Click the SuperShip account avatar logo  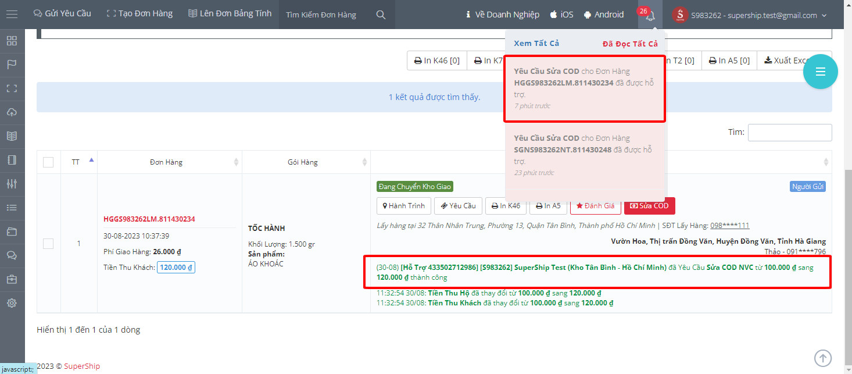tap(679, 15)
